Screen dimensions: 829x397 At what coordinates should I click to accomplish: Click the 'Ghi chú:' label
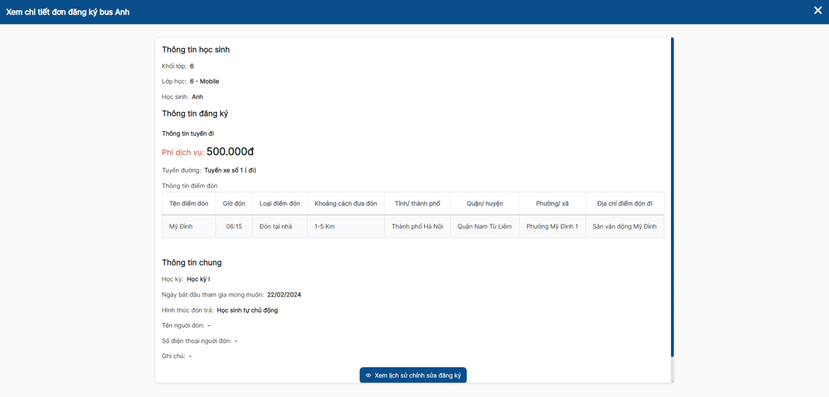[174, 356]
